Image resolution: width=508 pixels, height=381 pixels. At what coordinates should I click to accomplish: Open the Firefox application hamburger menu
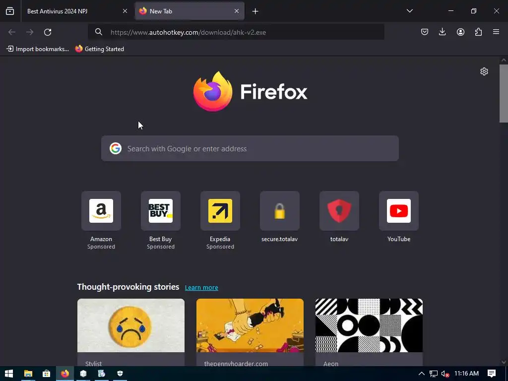[x=496, y=32]
